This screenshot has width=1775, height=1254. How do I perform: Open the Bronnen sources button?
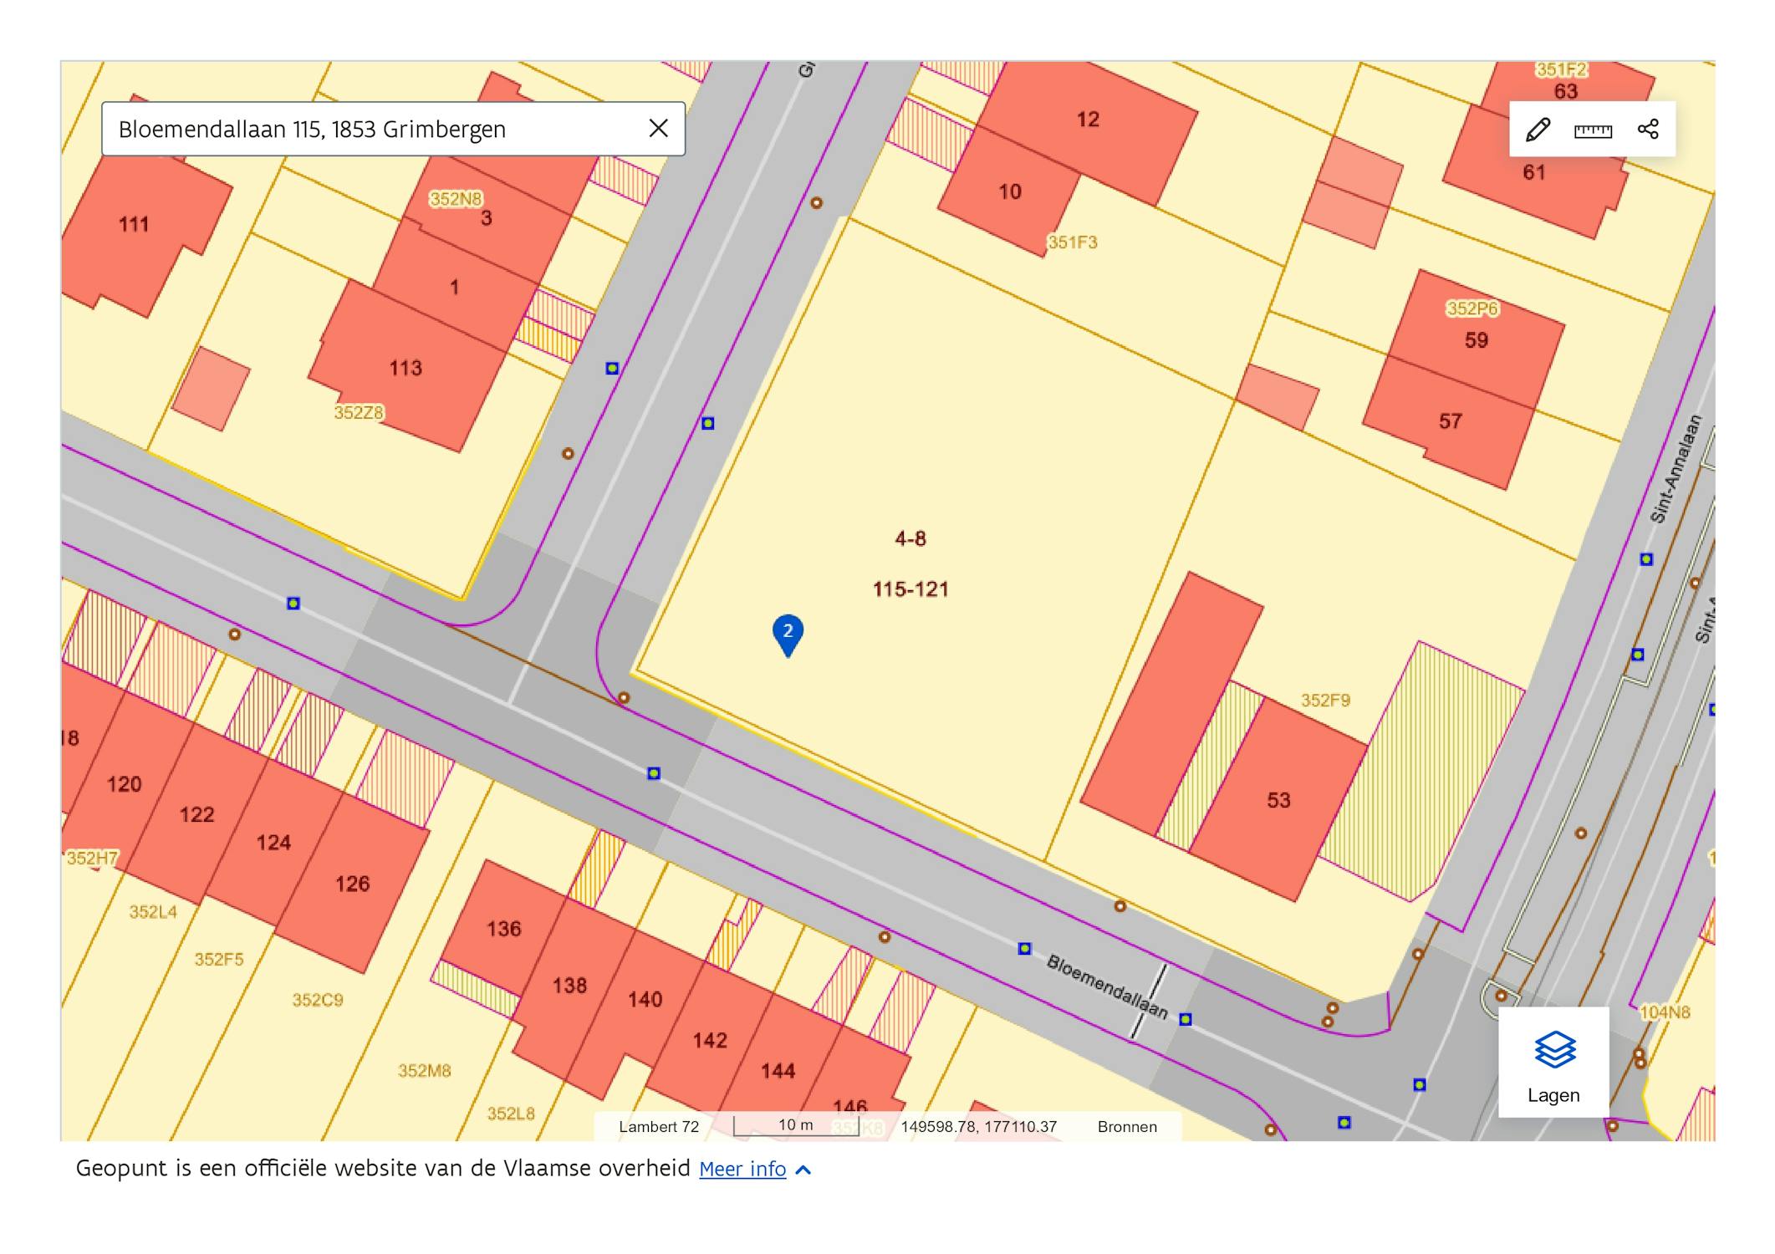click(x=1127, y=1126)
